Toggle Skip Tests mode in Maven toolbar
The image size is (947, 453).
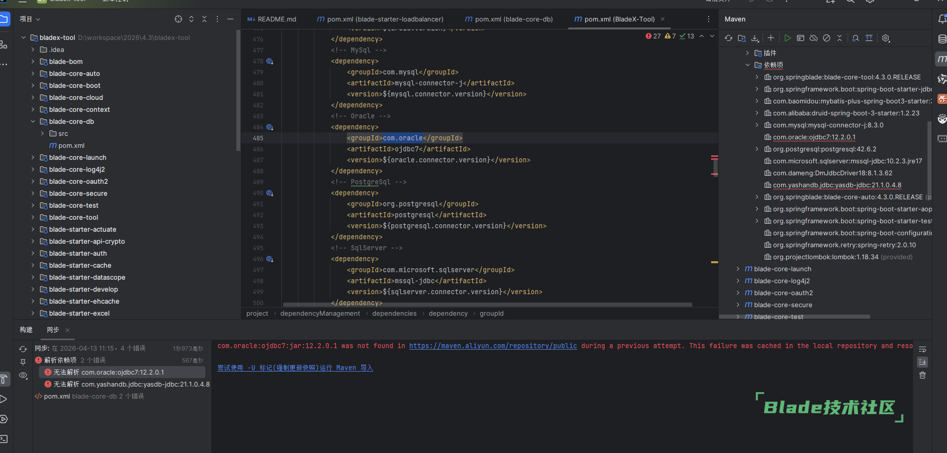[x=827, y=38]
